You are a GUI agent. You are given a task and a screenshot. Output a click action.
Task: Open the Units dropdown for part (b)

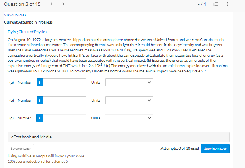pyautogui.click(x=129, y=100)
